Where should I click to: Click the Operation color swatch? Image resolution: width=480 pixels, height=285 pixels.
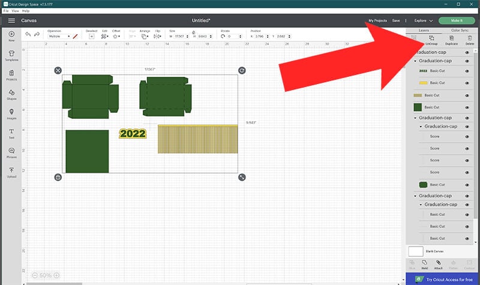[75, 37]
